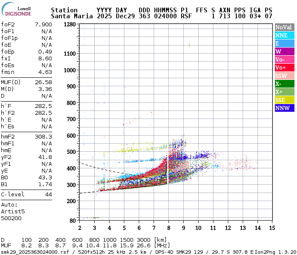Select the SSE yellow legend swatch

[x=285, y=100]
